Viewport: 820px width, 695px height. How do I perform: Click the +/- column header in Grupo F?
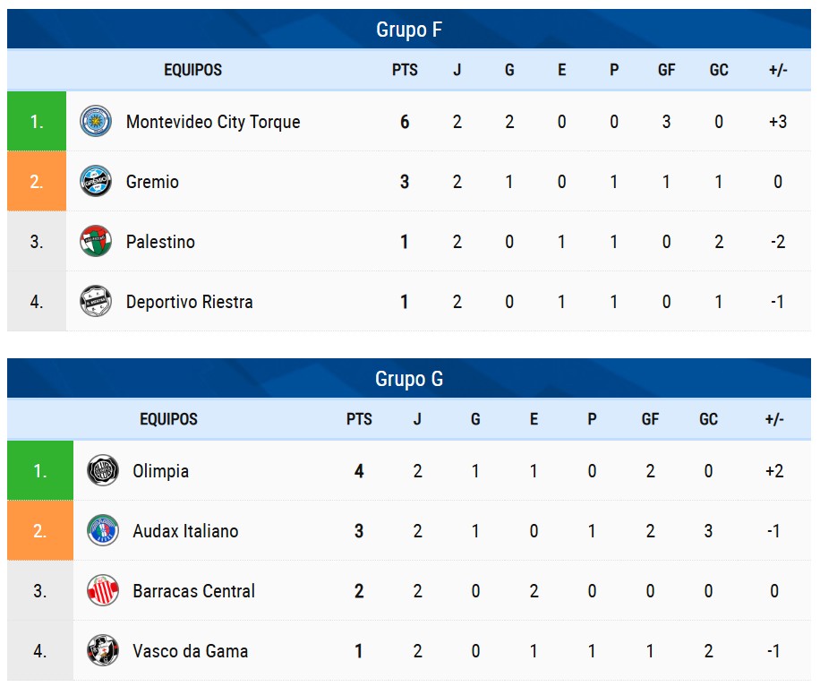(778, 70)
